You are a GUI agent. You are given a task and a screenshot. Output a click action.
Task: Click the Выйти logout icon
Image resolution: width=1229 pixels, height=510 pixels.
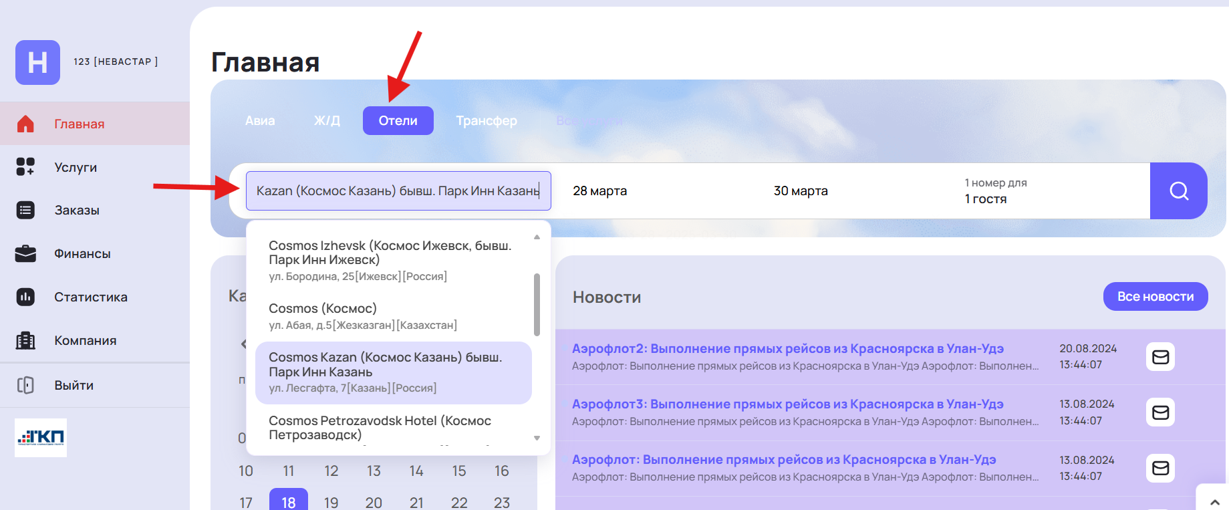(x=25, y=385)
